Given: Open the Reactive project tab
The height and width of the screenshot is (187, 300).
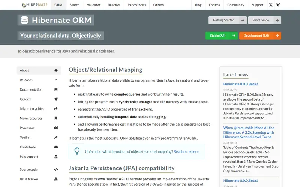Looking at the screenshot, I should (114, 5).
